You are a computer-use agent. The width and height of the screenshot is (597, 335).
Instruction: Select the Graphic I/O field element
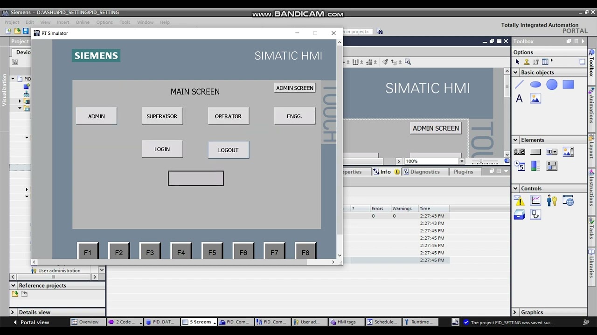568,152
